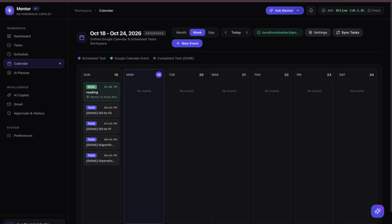Click the Approvals shield icon
This screenshot has width=392, height=224.
[x=9, y=113]
